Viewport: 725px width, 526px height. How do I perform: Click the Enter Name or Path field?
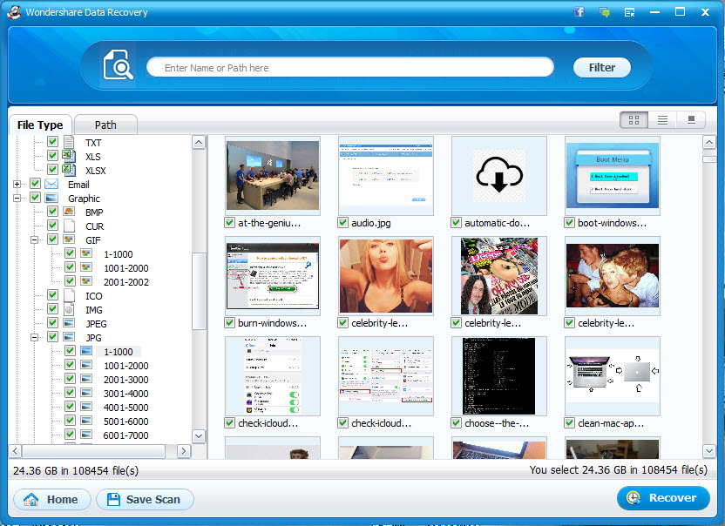click(350, 67)
